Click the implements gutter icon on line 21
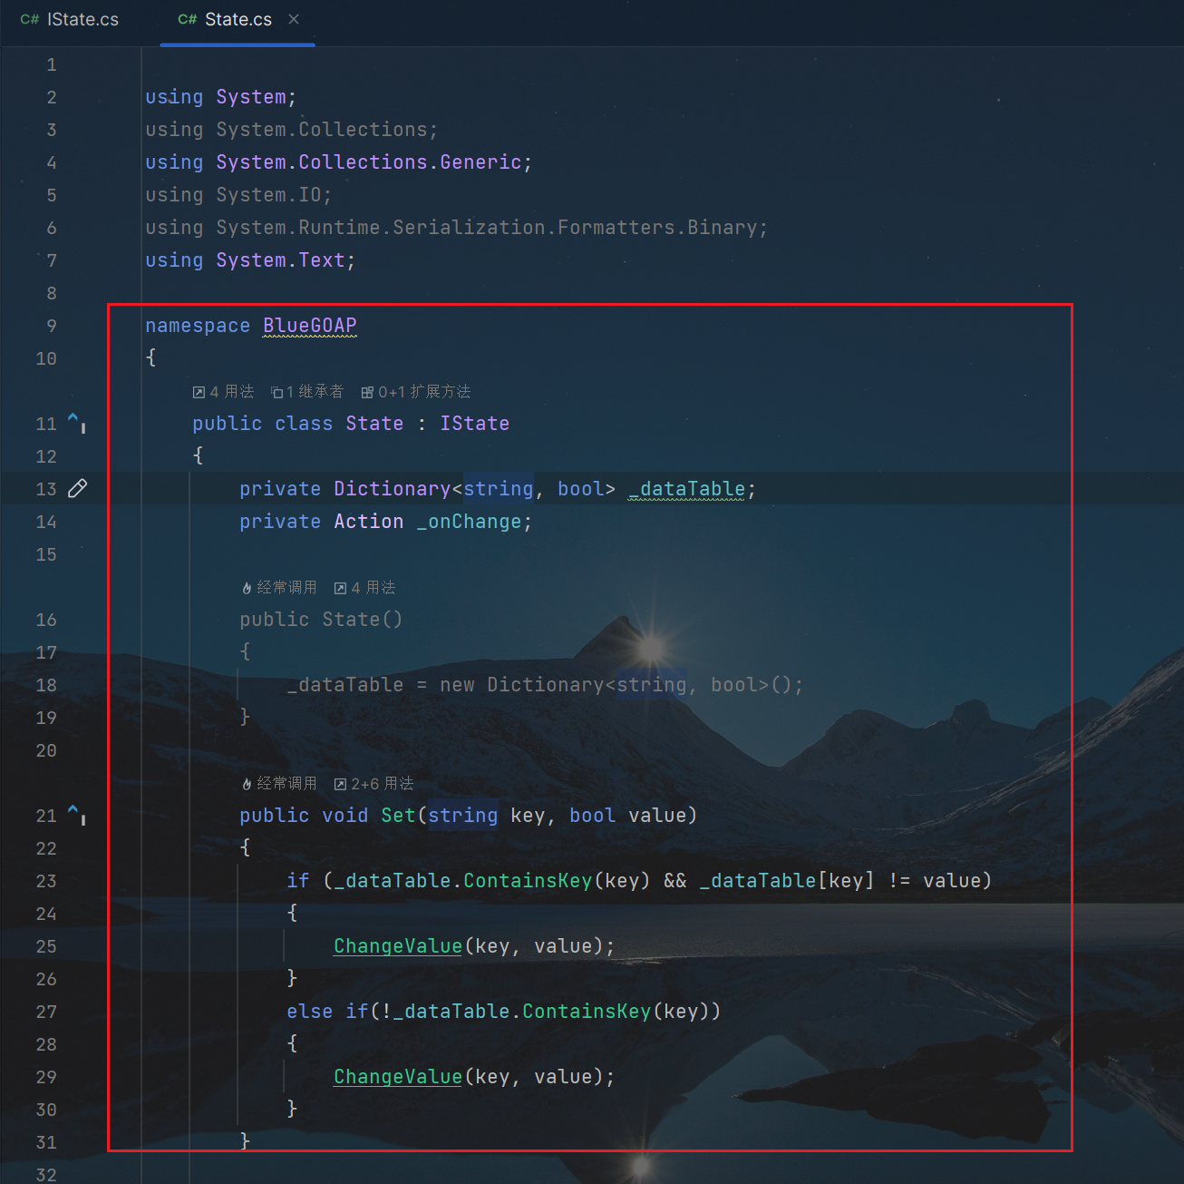Viewport: 1184px width, 1184px height. click(x=77, y=815)
